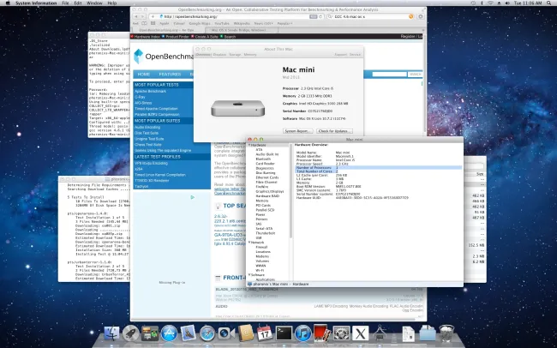Open the X11 icon in Dock
The height and width of the screenshot is (348, 557).
click(361, 333)
